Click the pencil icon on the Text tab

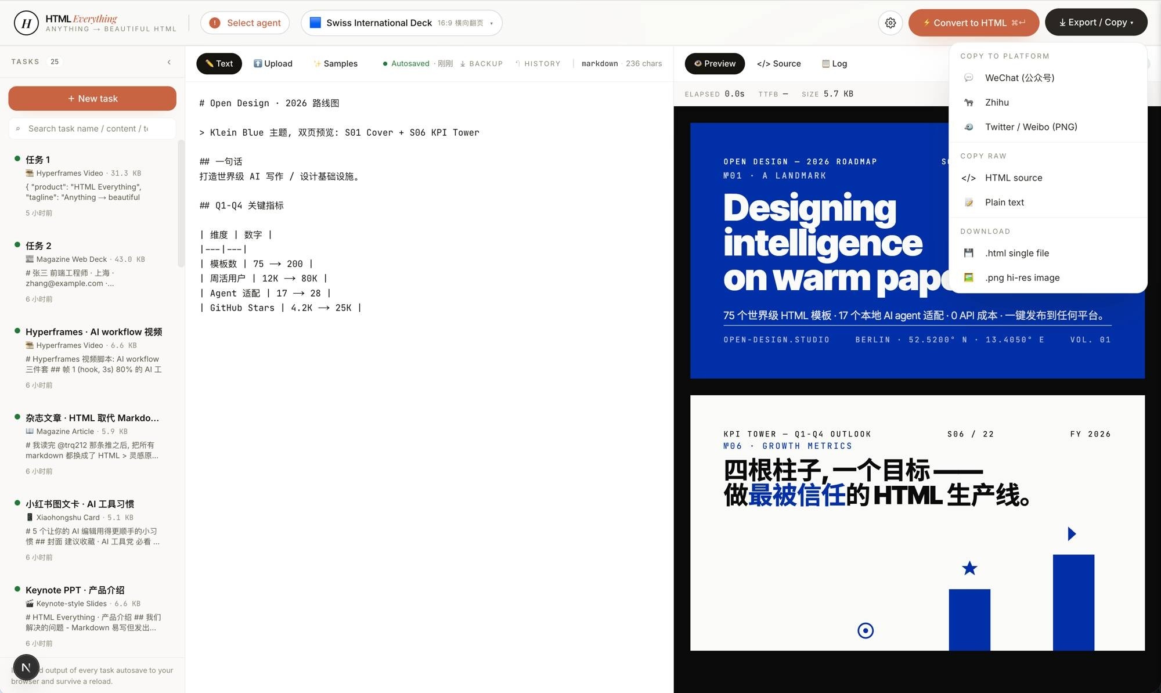[x=210, y=63]
